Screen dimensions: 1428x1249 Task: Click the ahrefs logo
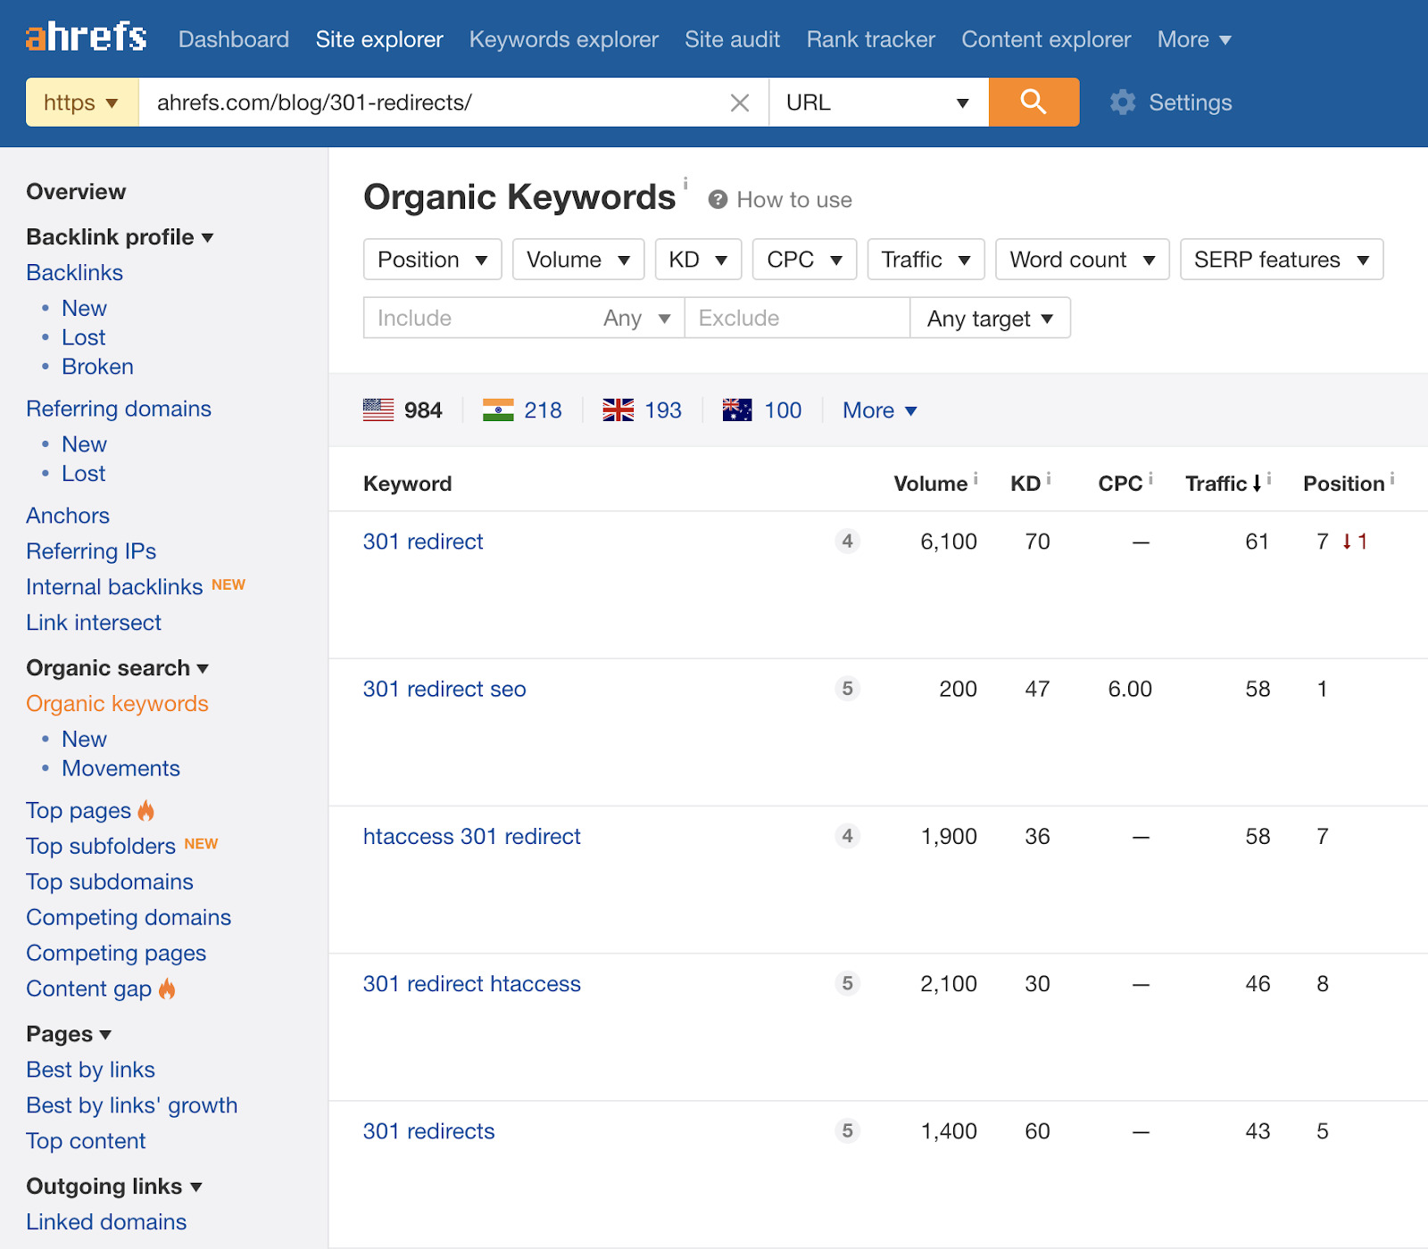tap(87, 38)
